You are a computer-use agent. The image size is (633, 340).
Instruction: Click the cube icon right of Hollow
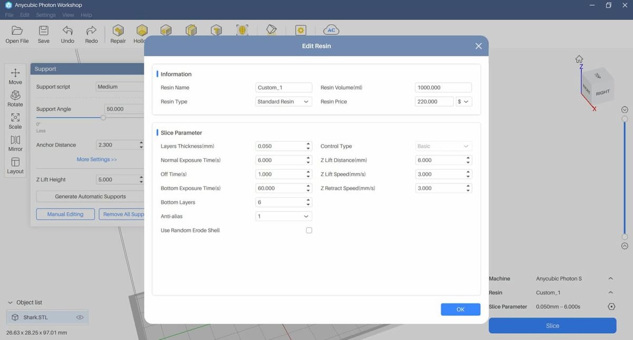point(166,30)
